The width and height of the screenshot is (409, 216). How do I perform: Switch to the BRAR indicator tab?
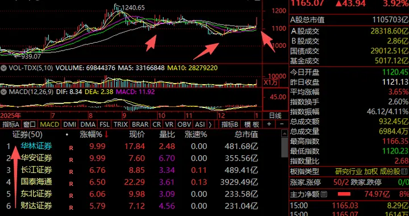[140, 124]
